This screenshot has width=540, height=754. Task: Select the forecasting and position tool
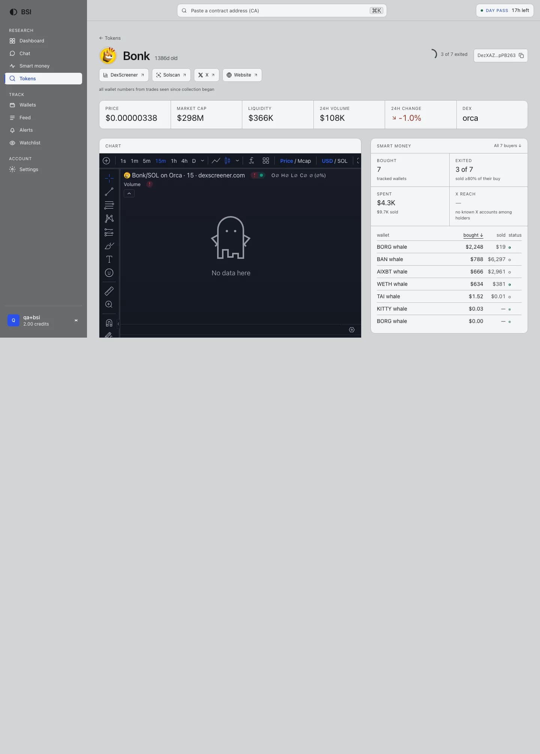pos(109,232)
